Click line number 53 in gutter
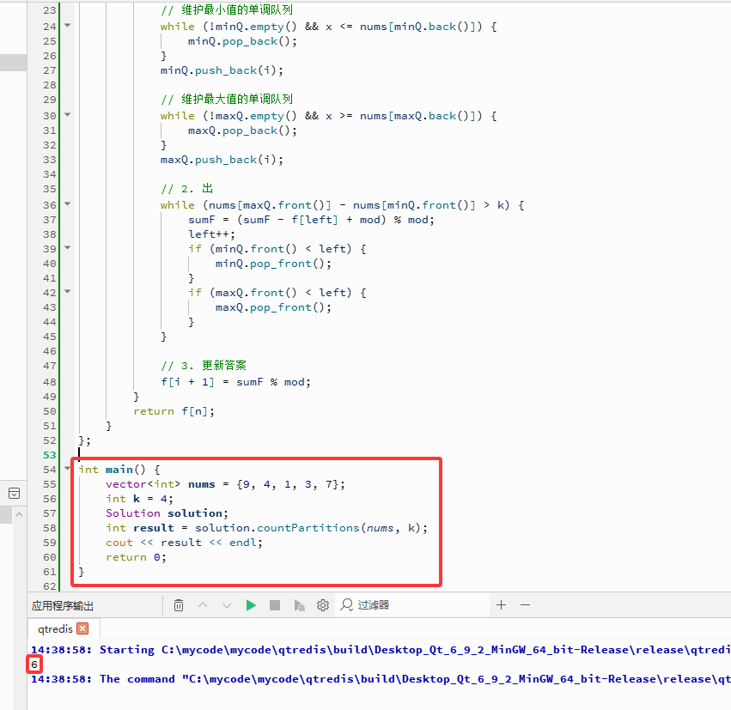The height and width of the screenshot is (710, 731). [50, 455]
